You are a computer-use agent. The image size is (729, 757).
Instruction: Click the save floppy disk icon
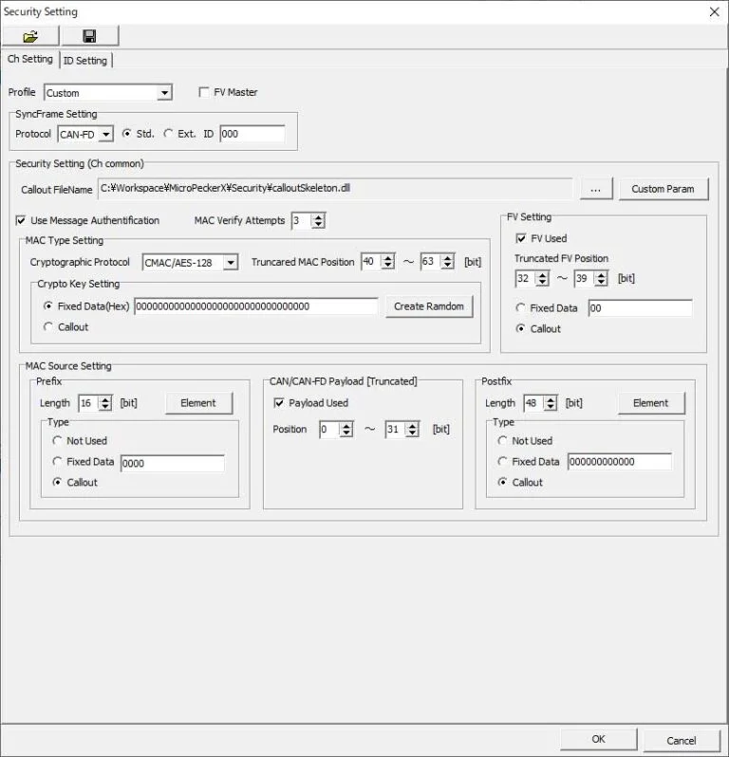click(x=89, y=36)
